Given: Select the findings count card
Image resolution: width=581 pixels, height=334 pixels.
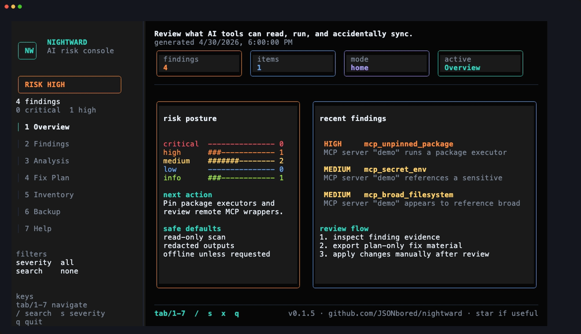Looking at the screenshot, I should click(199, 63).
